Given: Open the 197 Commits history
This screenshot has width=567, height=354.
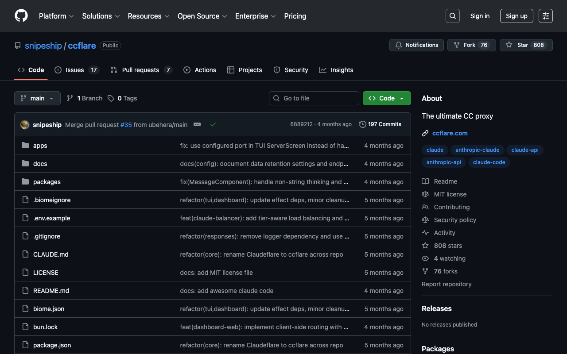Looking at the screenshot, I should click(x=380, y=124).
